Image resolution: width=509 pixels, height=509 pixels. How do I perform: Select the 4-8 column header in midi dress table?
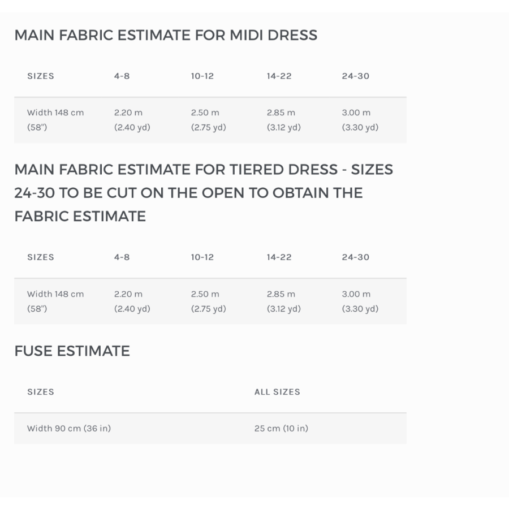pyautogui.click(x=122, y=76)
